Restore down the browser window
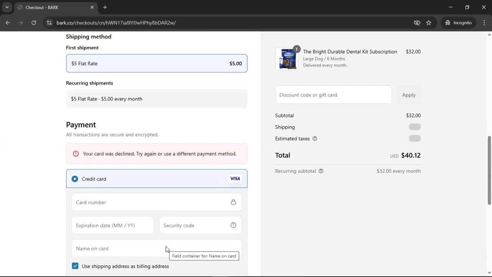Image resolution: width=492 pixels, height=277 pixels. (x=467, y=7)
